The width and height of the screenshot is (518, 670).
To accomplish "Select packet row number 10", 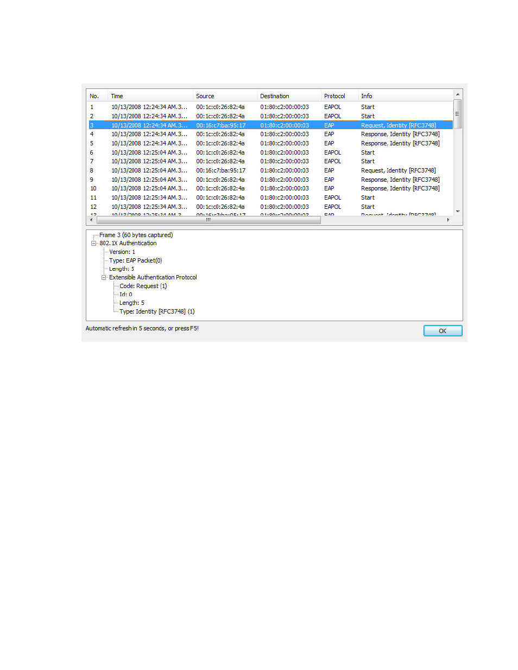I will point(270,189).
